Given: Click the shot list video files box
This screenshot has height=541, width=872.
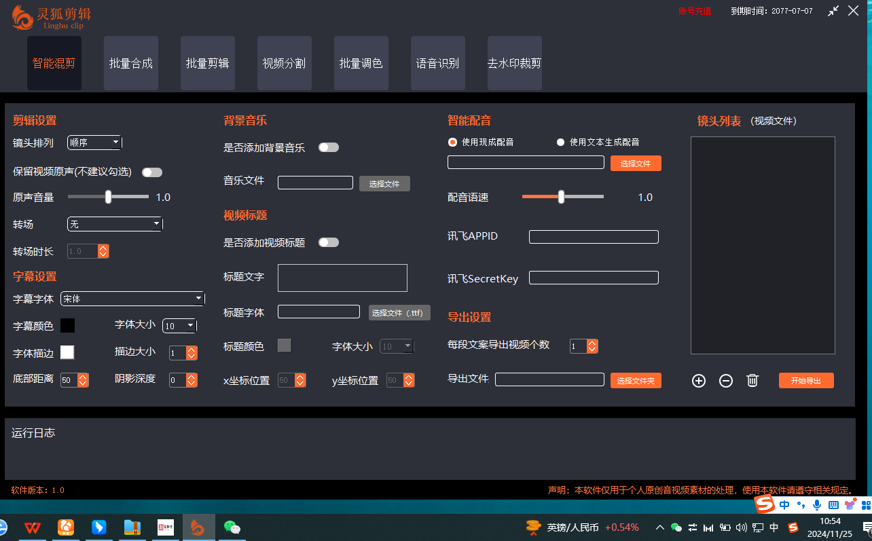Looking at the screenshot, I should point(763,245).
